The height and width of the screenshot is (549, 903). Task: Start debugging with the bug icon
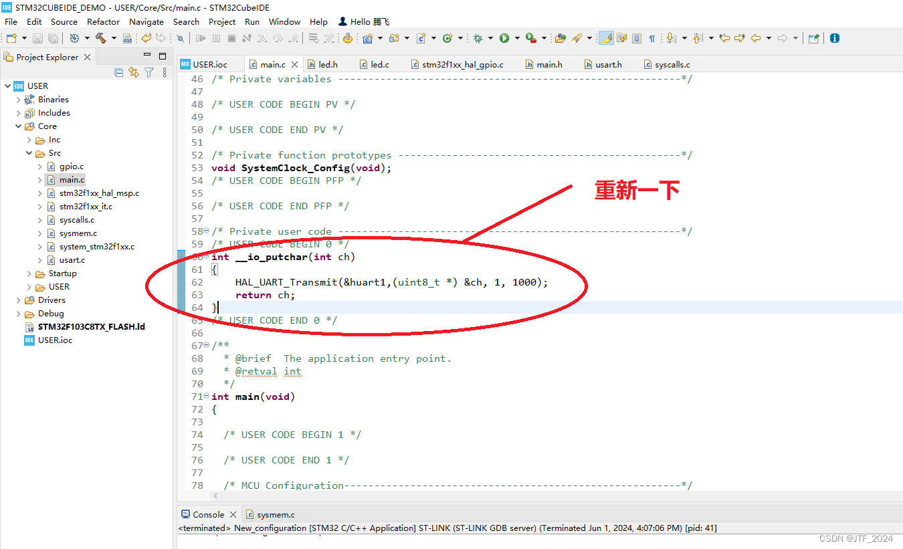coord(478,38)
